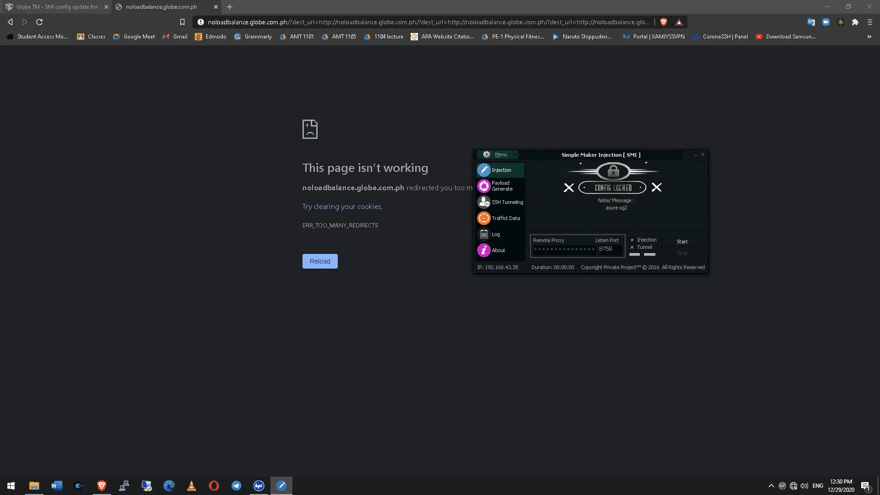Screen dimensions: 880x495
Task: Click the Start button in SMI
Action: point(682,242)
